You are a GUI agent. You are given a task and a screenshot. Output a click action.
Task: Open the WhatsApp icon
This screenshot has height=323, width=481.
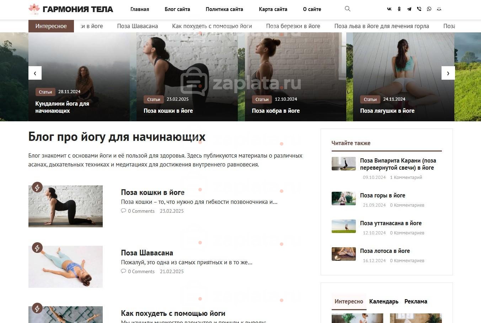[x=429, y=9]
